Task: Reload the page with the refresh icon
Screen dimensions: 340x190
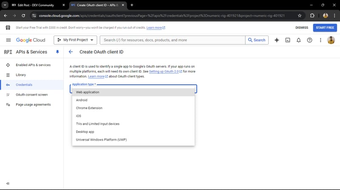Action: 23,16
